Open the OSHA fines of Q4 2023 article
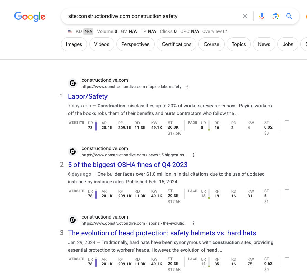This screenshot has height=280, width=307. click(127, 165)
